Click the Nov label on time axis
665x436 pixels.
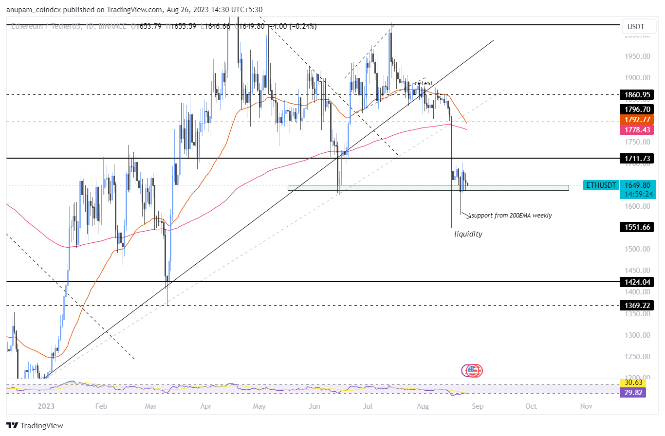tap(586, 406)
